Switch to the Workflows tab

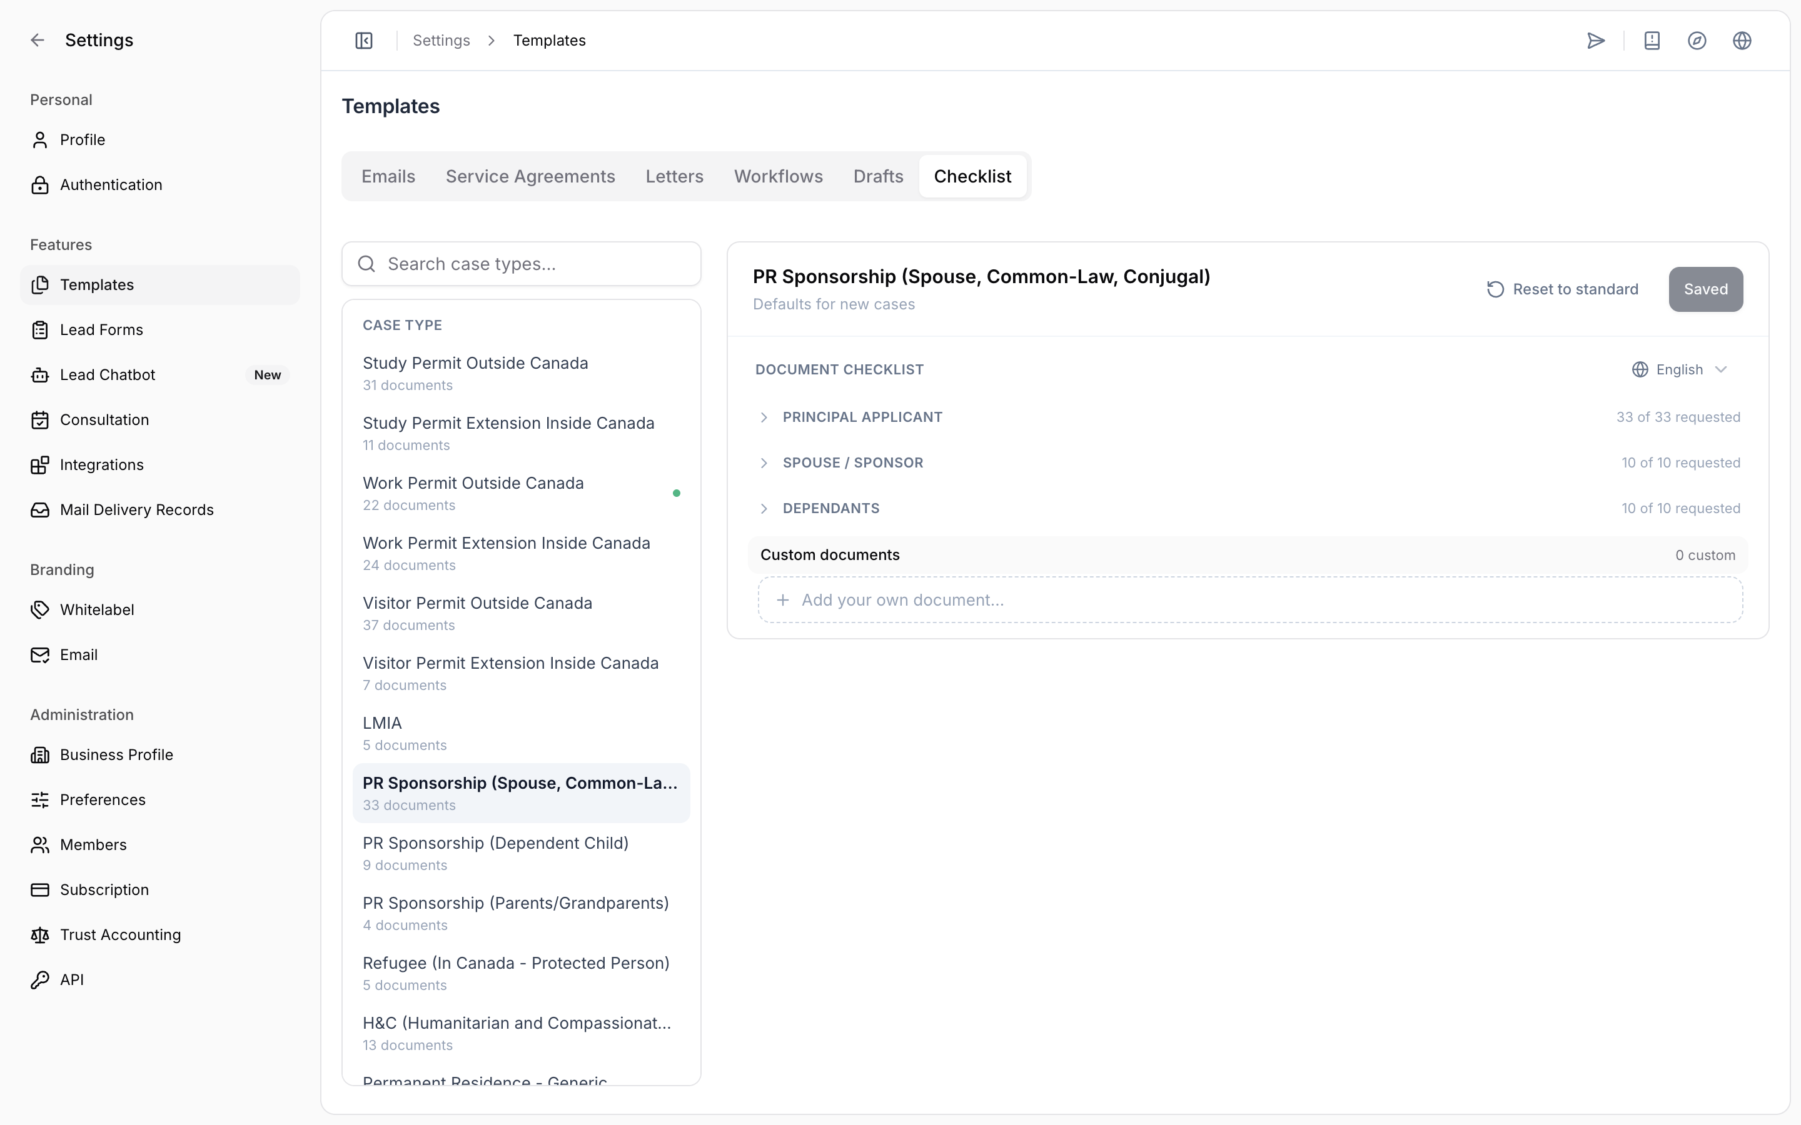(779, 176)
